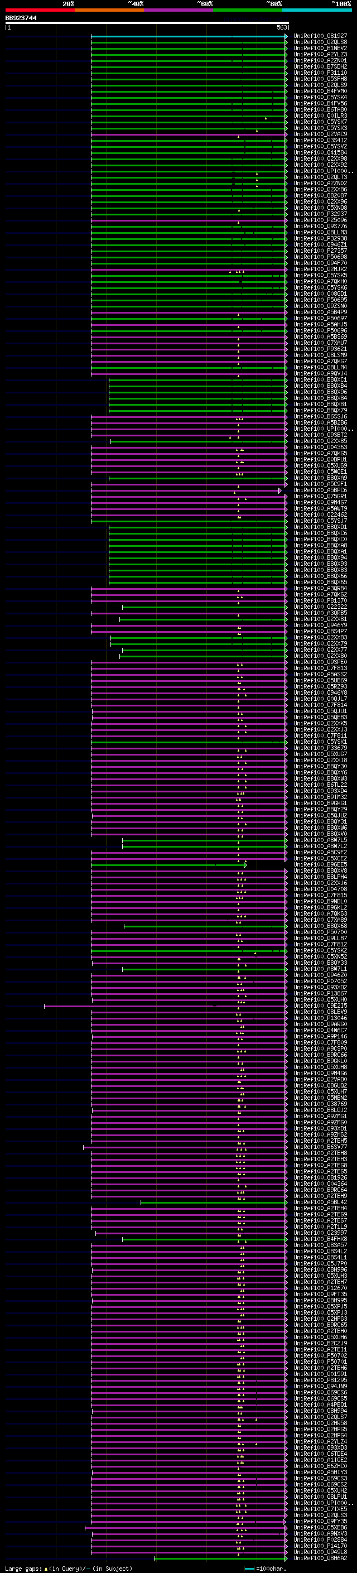This screenshot has height=1573, width=357.
Task: Click hit label UniRef100_Q94F70
Action: [x=320, y=263]
